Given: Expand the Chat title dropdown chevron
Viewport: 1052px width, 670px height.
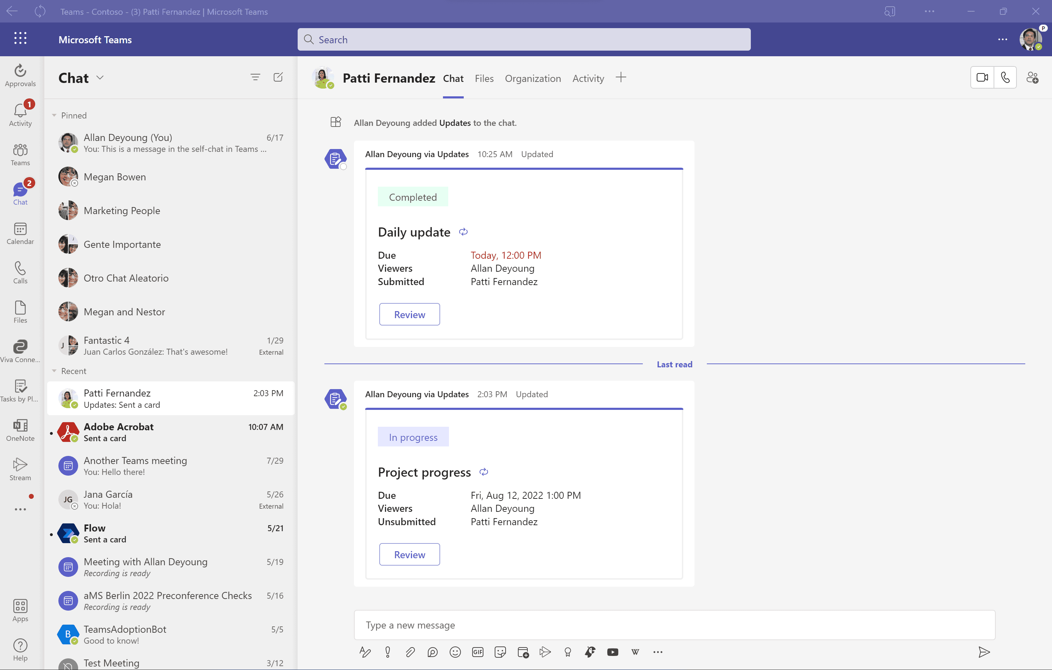Looking at the screenshot, I should point(100,78).
